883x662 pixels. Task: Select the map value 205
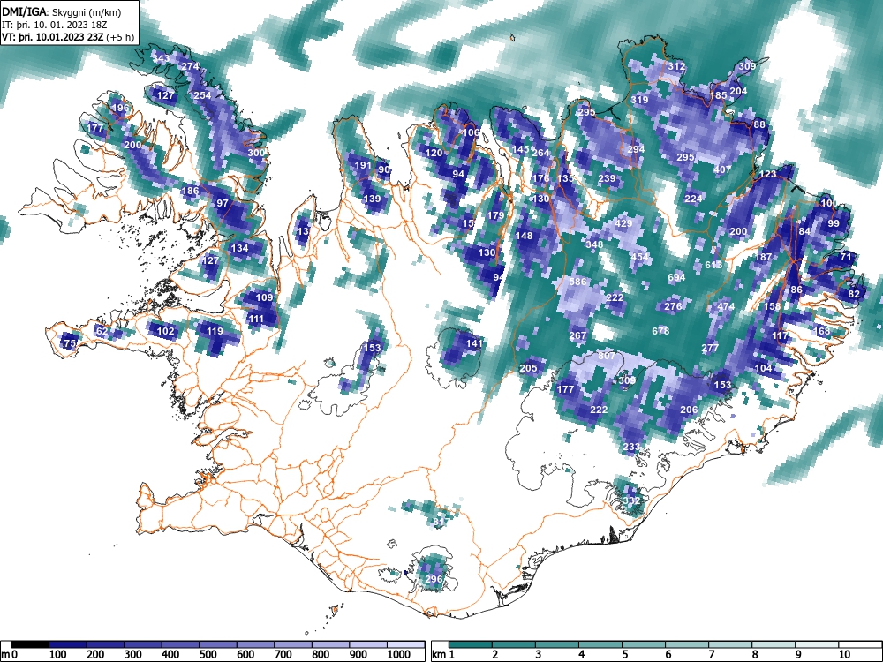point(528,368)
